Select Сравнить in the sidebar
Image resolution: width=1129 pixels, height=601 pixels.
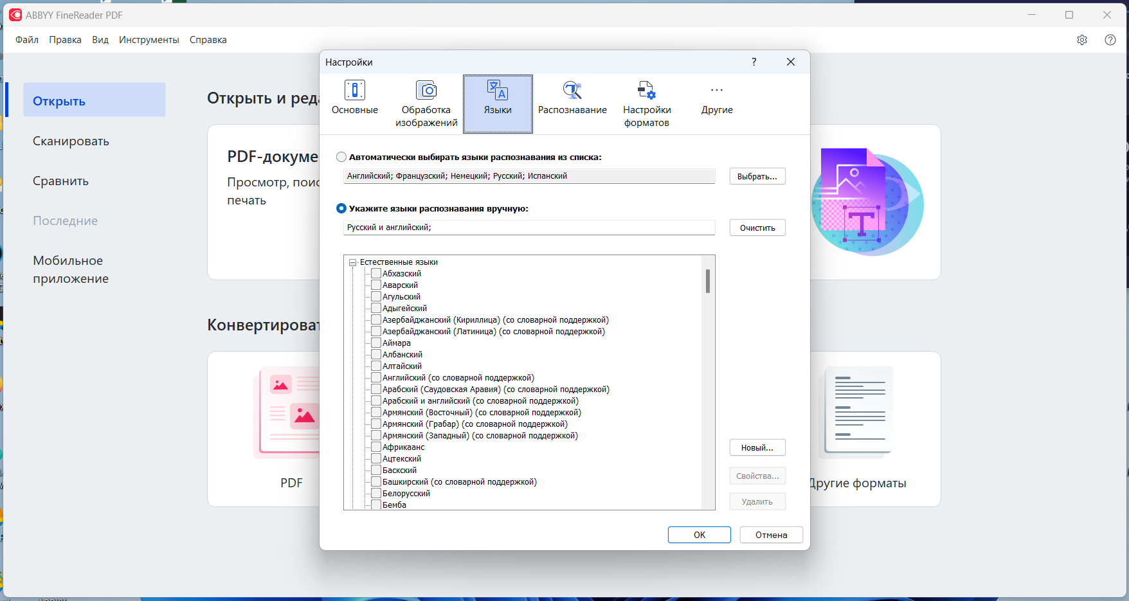tap(95, 181)
